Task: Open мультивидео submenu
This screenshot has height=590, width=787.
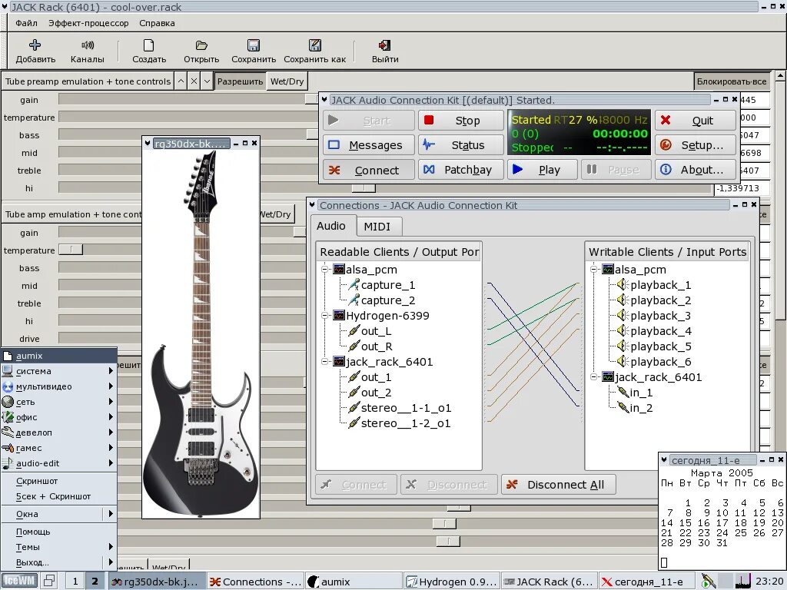Action: click(58, 386)
